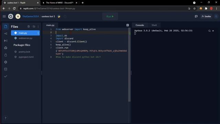Switch to the main.py editor tab

point(50,25)
